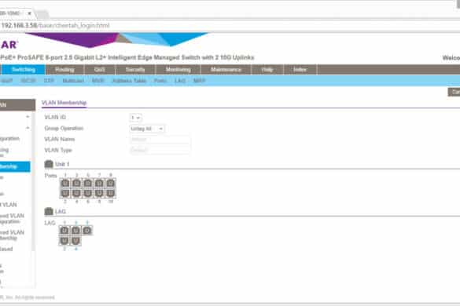Go to the MVR submenu
Viewport: 460px width, 306px height.
[98, 81]
